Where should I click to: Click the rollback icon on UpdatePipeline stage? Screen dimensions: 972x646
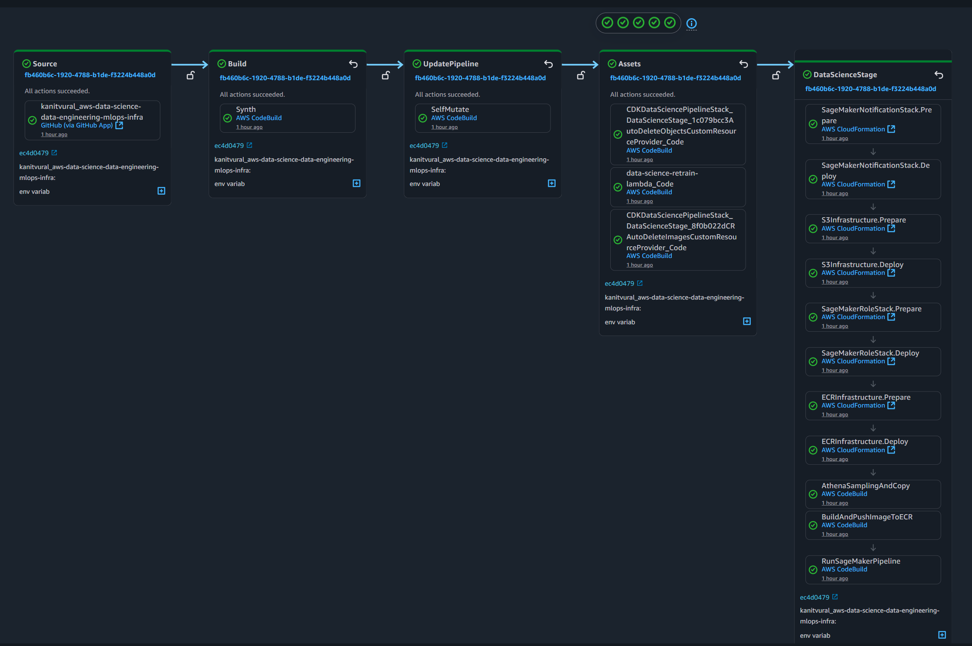pyautogui.click(x=549, y=64)
